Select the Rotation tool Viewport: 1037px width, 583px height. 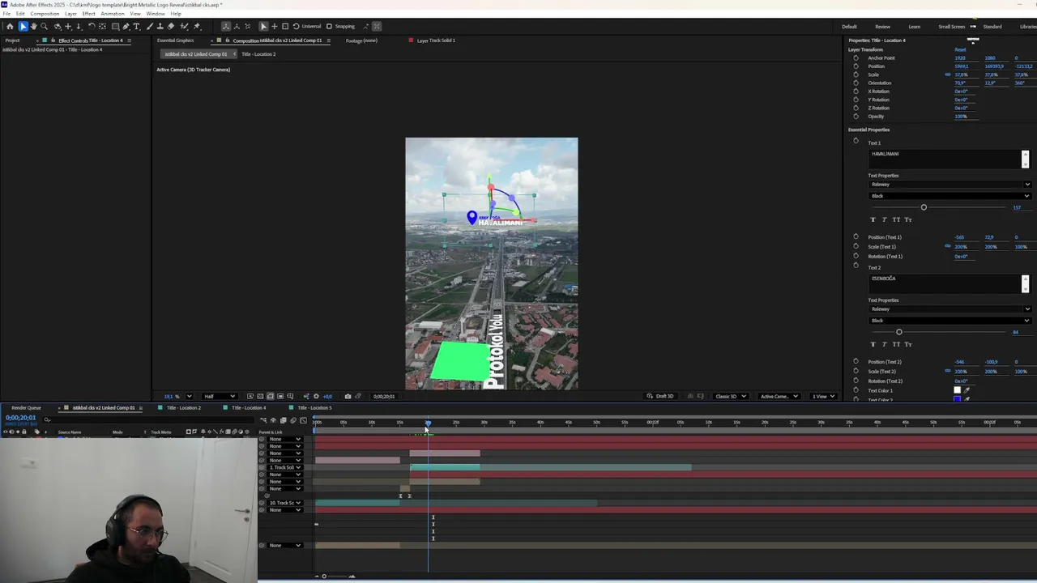(92, 26)
